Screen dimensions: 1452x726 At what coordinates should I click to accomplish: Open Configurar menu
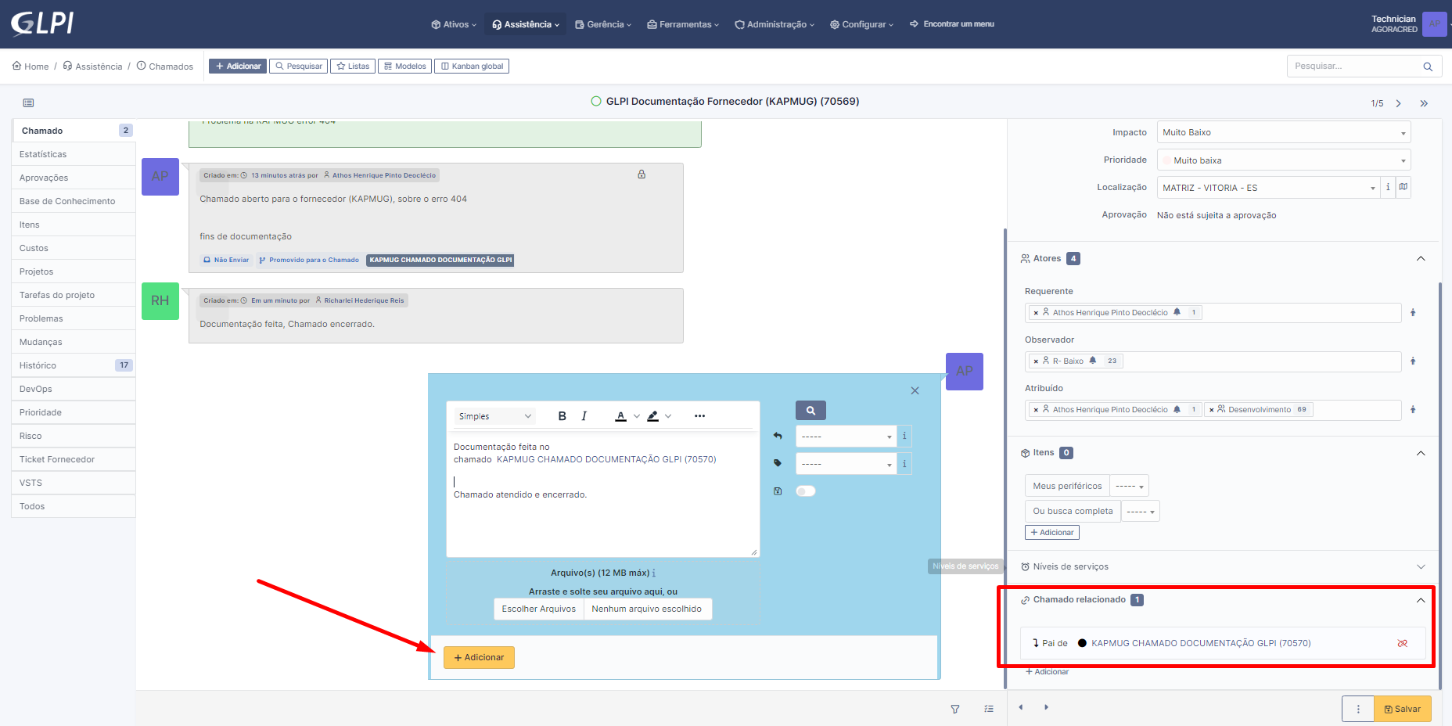[861, 24]
